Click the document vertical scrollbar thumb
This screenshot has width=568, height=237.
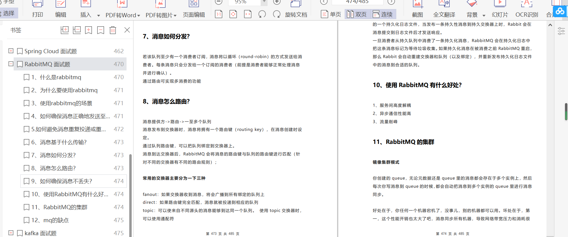tap(566, 112)
